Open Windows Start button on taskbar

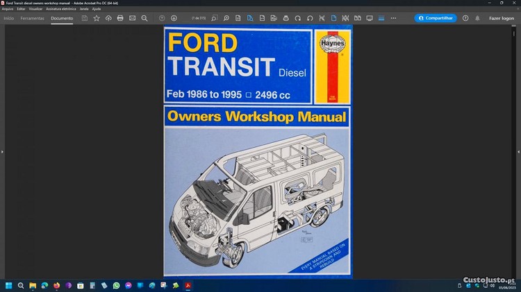pos(9,285)
